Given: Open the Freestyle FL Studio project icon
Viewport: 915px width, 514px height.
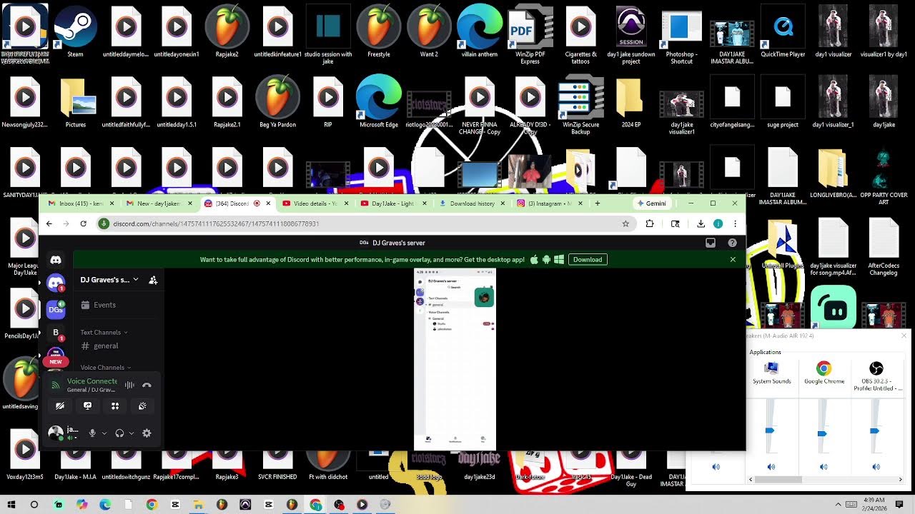Looking at the screenshot, I should pos(379,30).
